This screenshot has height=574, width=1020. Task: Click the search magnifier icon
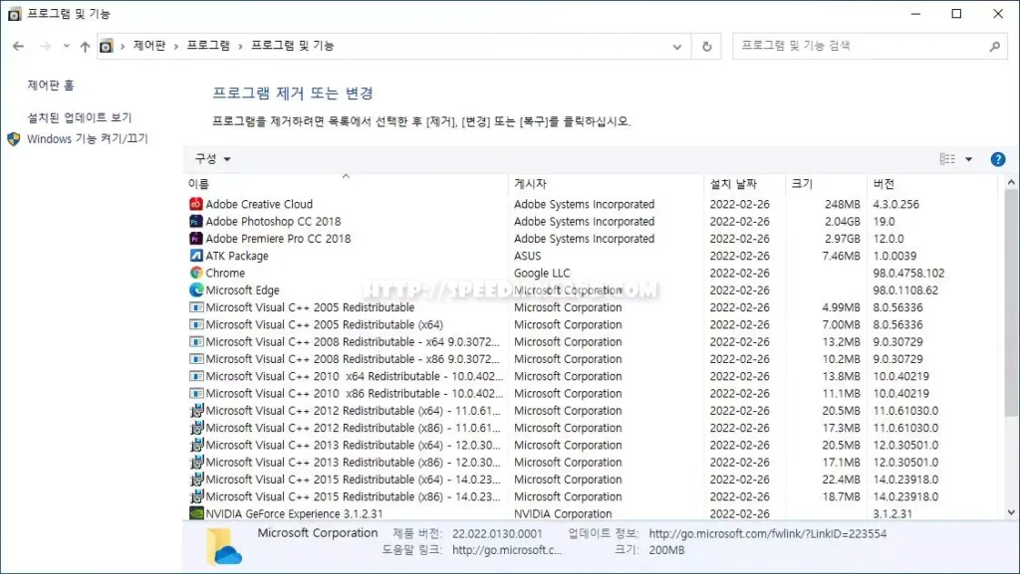pos(995,46)
